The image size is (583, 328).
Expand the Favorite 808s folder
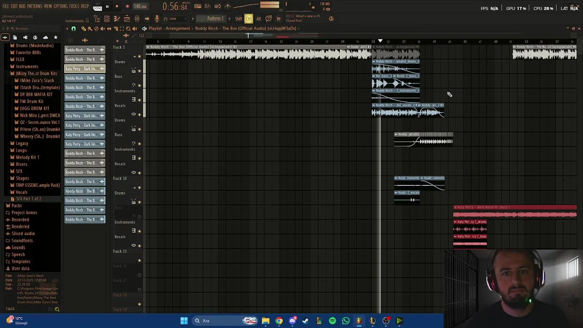click(x=28, y=52)
